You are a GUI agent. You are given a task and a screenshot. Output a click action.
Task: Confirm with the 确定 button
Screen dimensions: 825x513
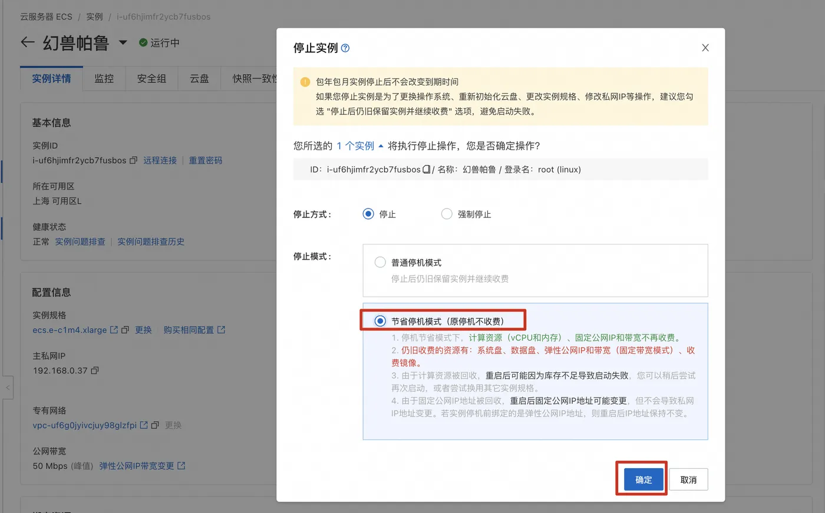(x=643, y=479)
